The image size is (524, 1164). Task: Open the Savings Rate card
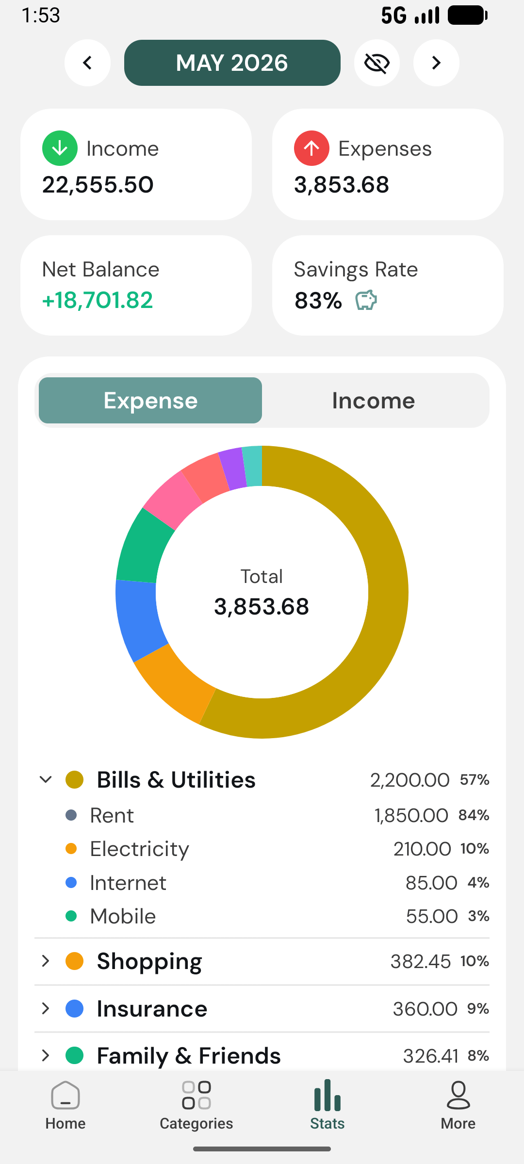(x=388, y=285)
